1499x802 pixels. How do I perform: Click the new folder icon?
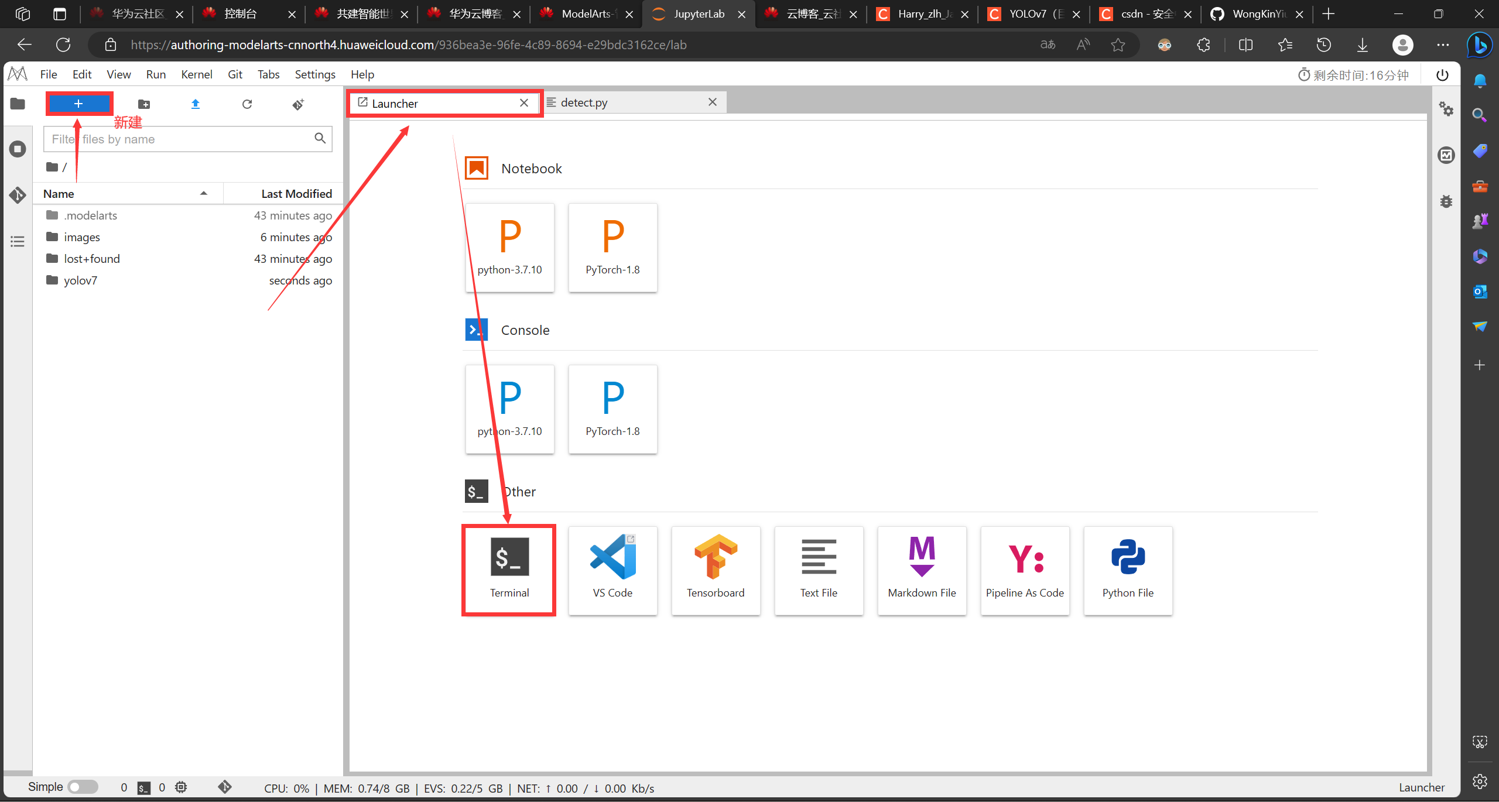[x=144, y=104]
